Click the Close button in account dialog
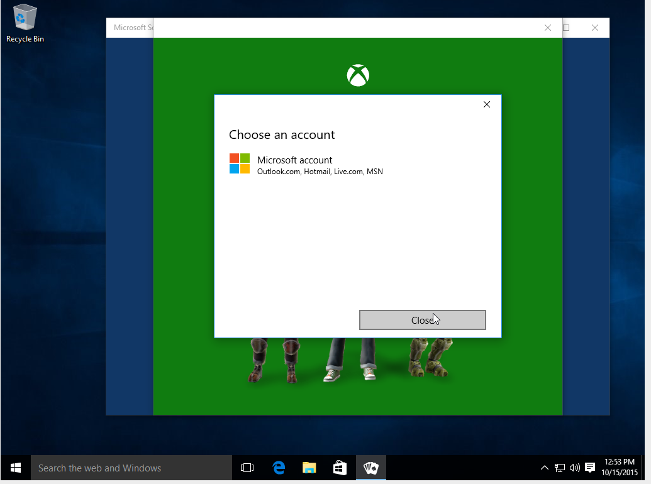The image size is (651, 484). pos(422,320)
